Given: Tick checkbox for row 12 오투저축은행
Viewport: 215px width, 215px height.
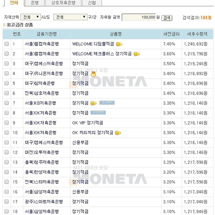Looking at the screenshot, I should coord(7,152).
